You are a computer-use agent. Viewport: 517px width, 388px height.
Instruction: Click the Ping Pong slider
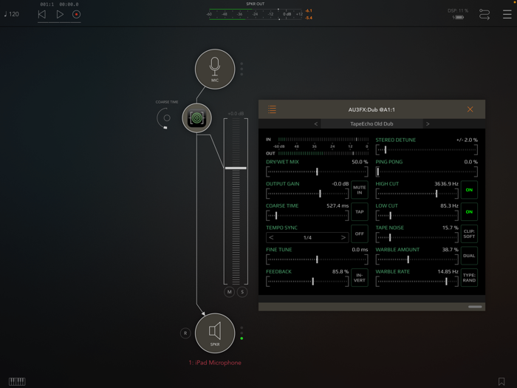pyautogui.click(x=427, y=171)
